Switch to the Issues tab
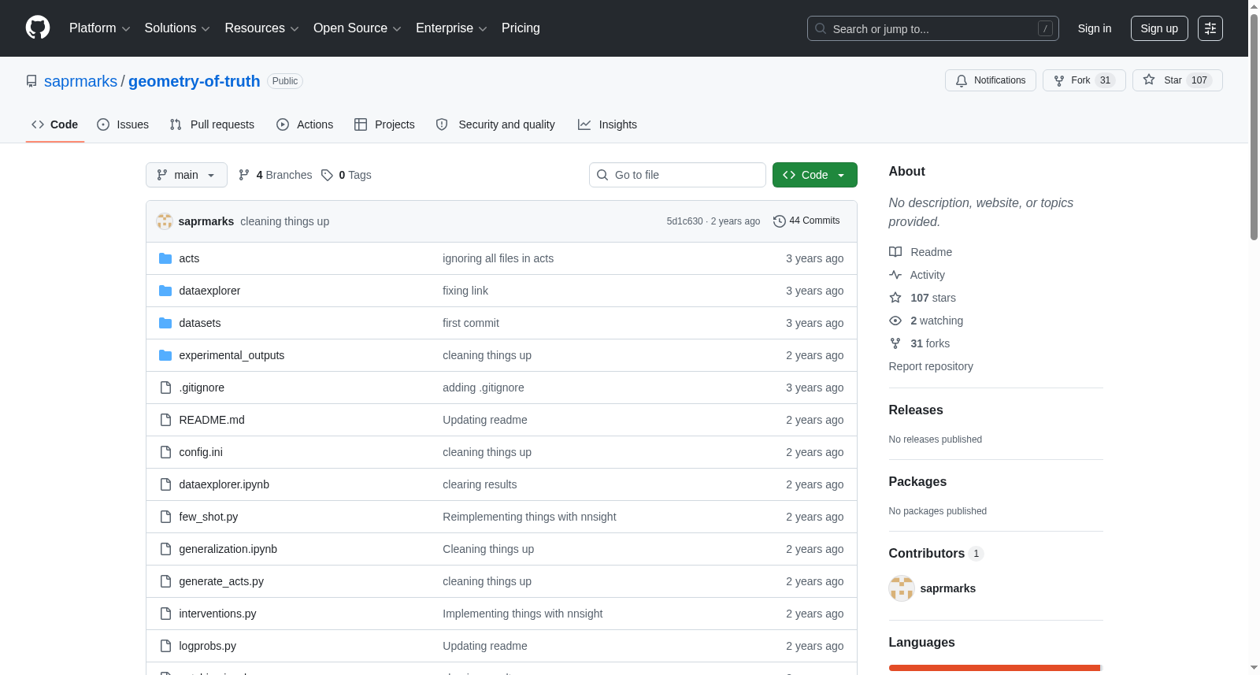The height and width of the screenshot is (675, 1260). (x=123, y=124)
